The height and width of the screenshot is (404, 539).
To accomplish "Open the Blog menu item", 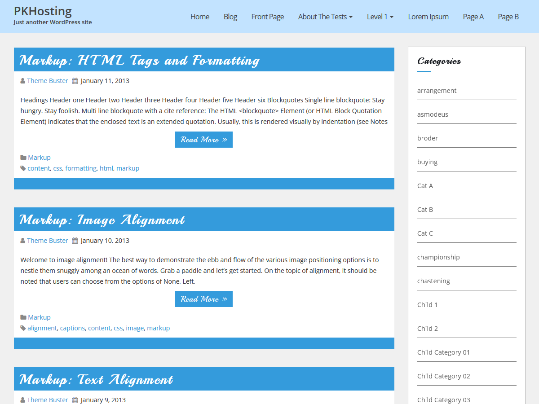I will coord(230,17).
